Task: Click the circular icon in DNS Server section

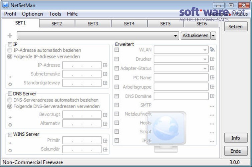Action: click(x=10, y=125)
